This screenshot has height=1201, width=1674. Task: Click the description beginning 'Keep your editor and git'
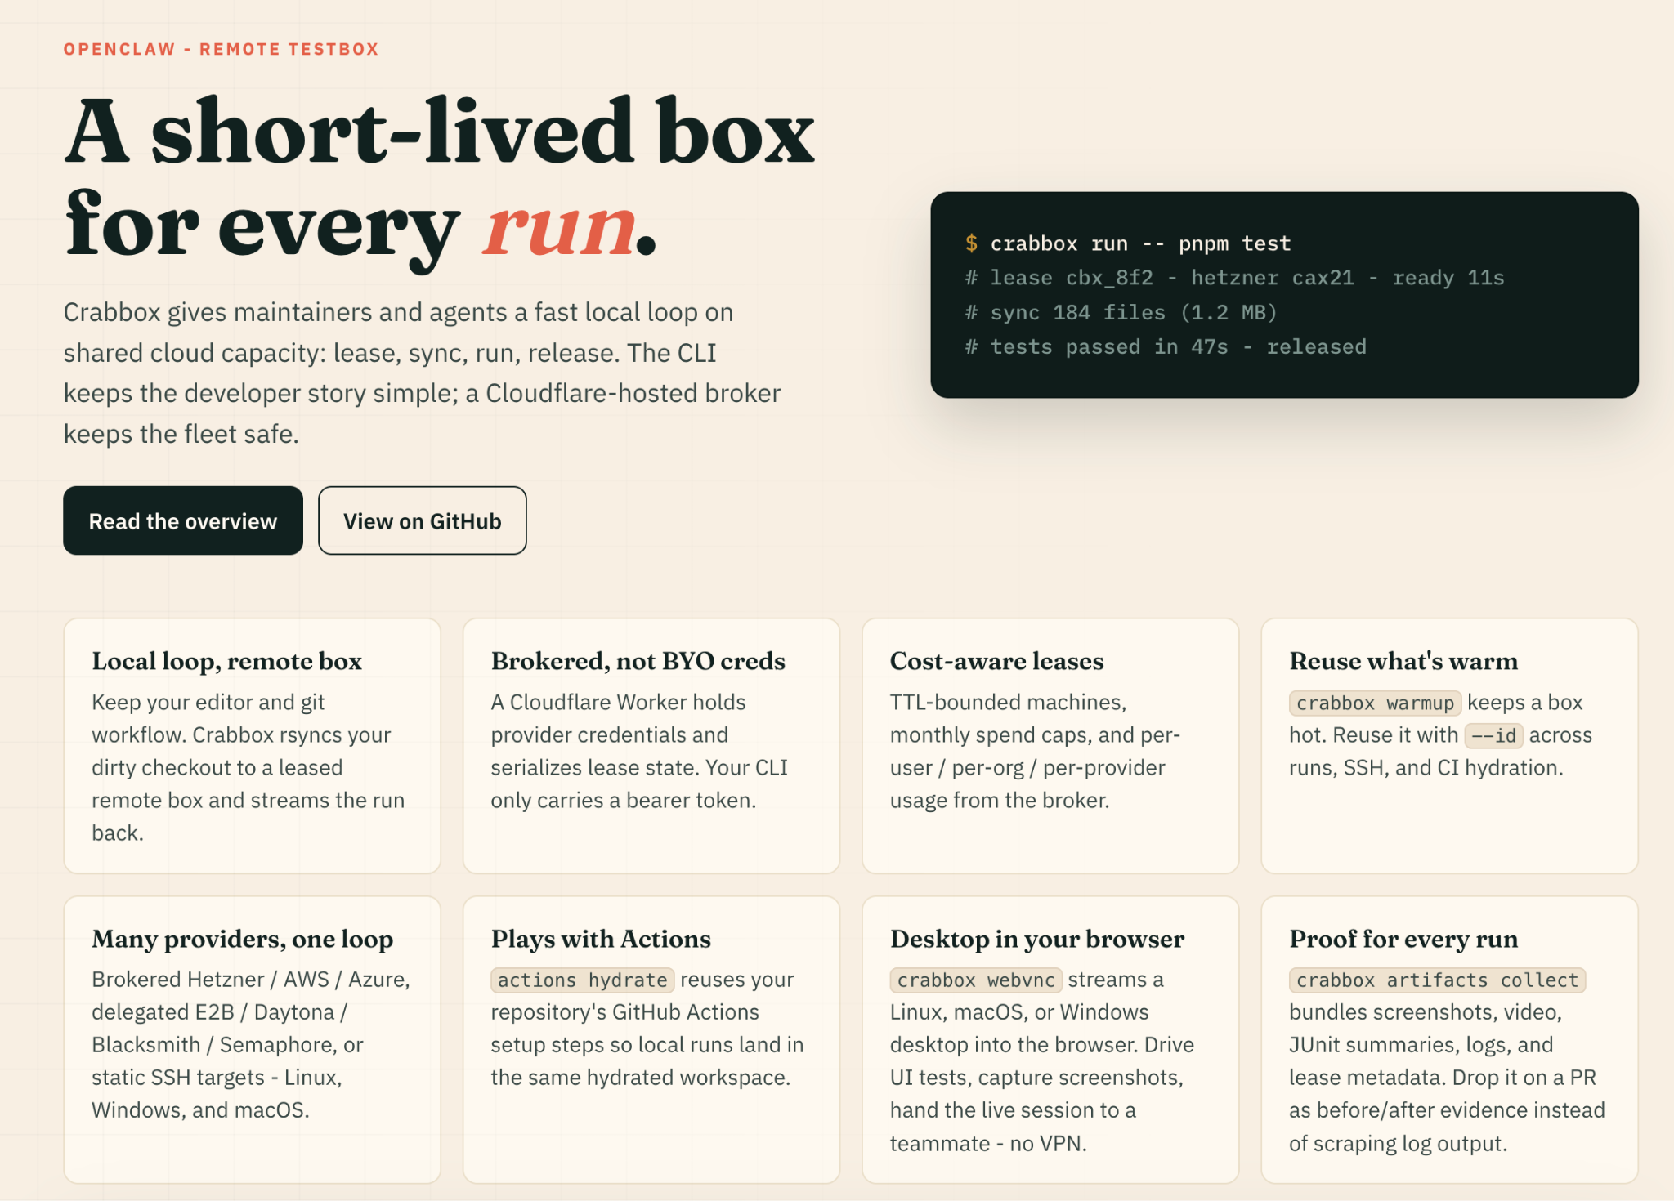click(248, 767)
